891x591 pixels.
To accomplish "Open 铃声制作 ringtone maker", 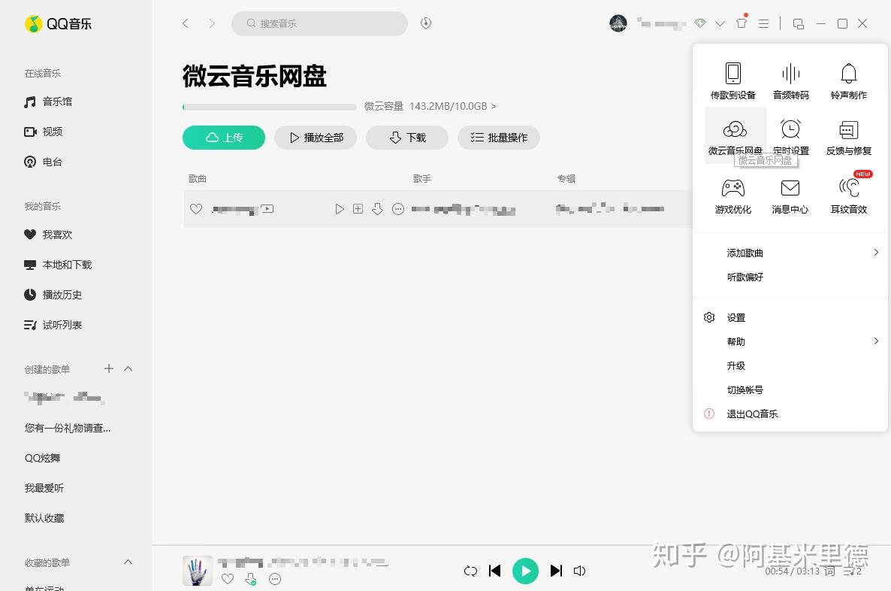I will tap(848, 80).
